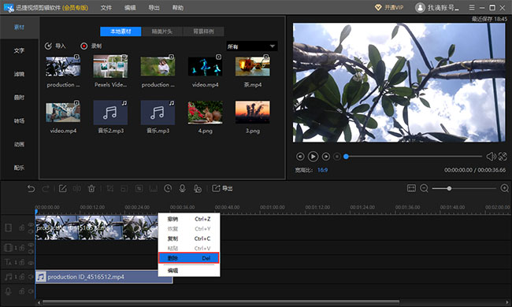512x307 pixels.
Task: Click the 录制 record button
Action: pyautogui.click(x=91, y=46)
